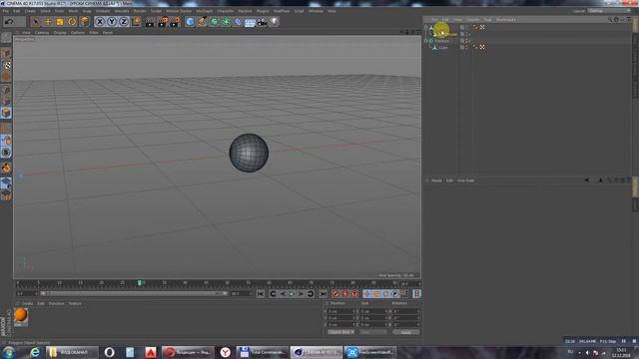The height and width of the screenshot is (359, 639).
Task: Toggle Position keyframe recording icon
Action: [x=367, y=294]
